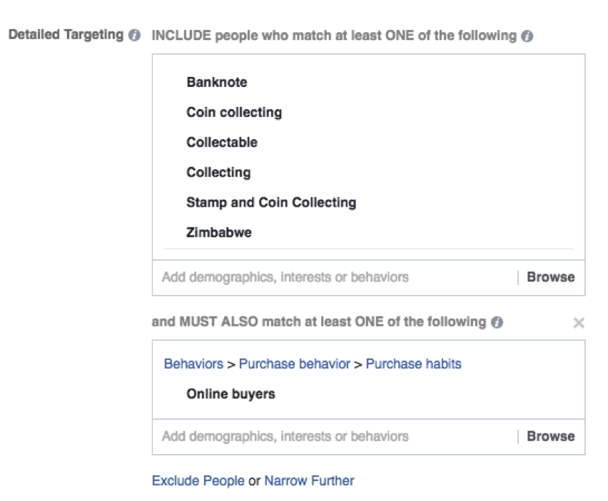
Task: Click the info icon beside Detailed Targeting
Action: coord(135,36)
